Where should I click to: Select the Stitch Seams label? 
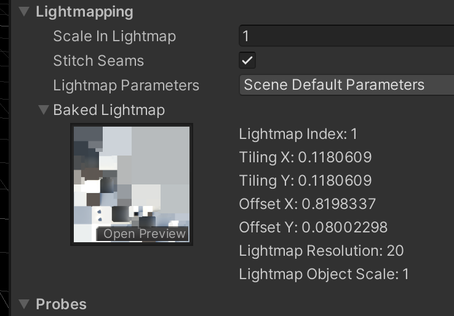click(x=98, y=61)
